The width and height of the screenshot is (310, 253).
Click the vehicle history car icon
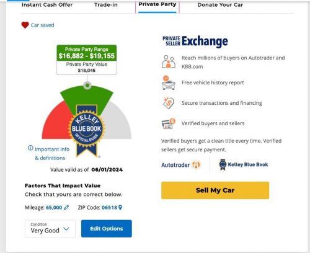(x=169, y=82)
